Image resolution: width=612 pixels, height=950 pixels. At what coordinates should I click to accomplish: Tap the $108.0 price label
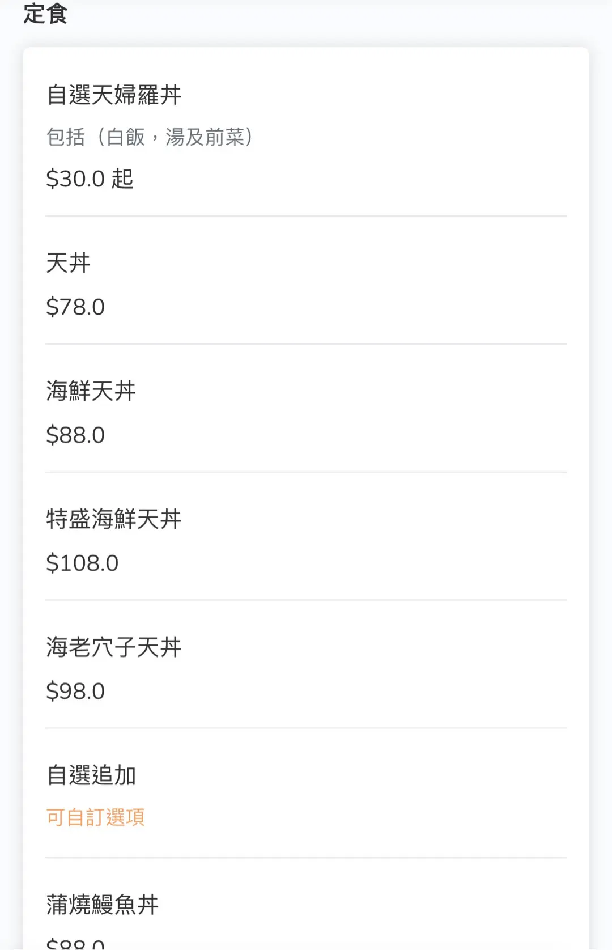coord(82,563)
